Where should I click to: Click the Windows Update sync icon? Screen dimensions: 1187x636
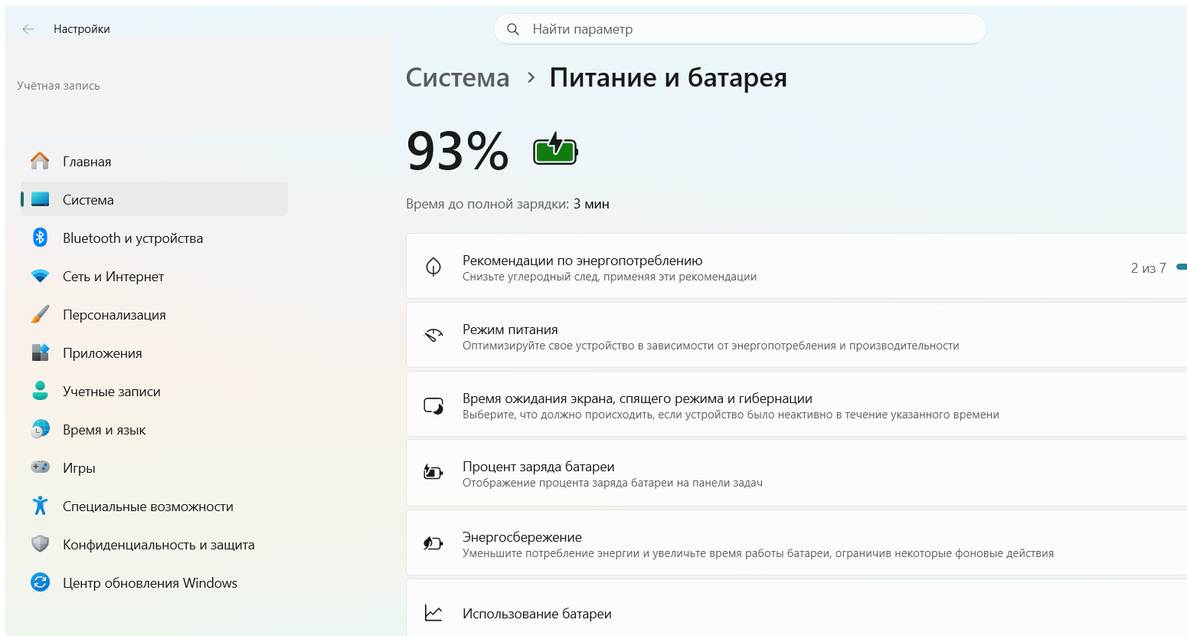click(40, 582)
